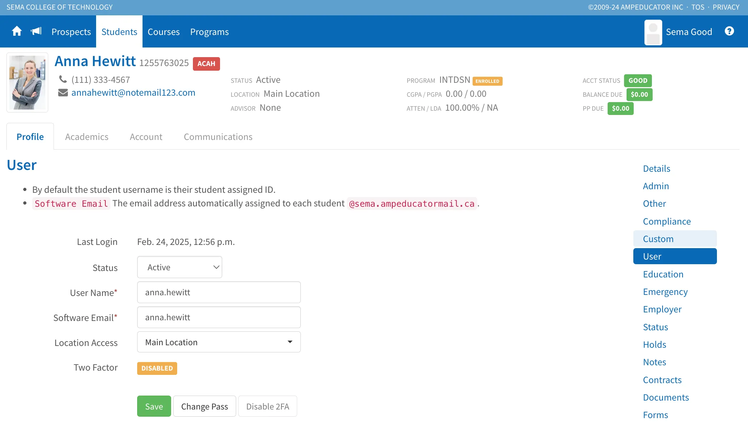Screen dimensions: 748x427
Task: Switch to the Academics tab
Action: click(x=87, y=137)
